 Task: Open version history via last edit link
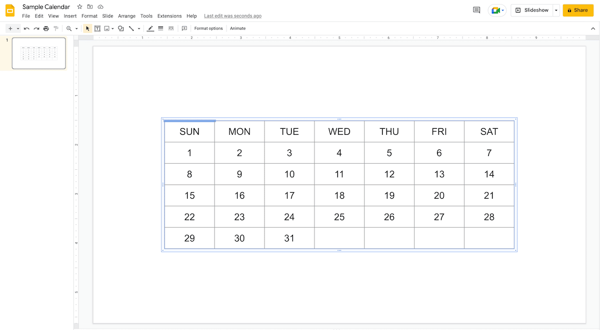point(232,16)
